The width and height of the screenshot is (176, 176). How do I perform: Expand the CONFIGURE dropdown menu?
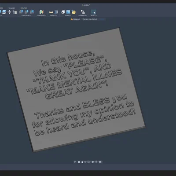[x=26, y=15]
